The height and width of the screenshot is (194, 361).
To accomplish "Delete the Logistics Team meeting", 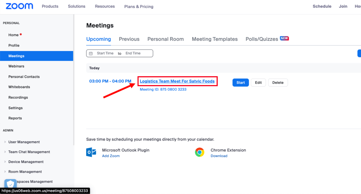I will [278, 83].
